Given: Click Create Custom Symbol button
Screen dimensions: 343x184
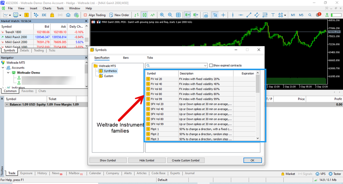Looking at the screenshot, I should (x=186, y=160).
